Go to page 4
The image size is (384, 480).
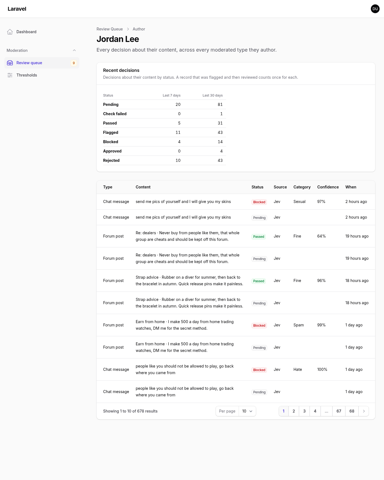click(315, 411)
